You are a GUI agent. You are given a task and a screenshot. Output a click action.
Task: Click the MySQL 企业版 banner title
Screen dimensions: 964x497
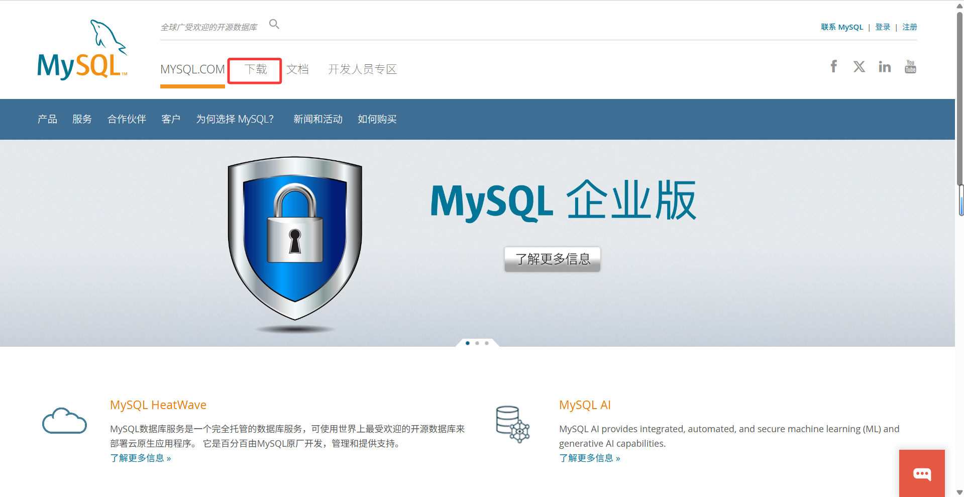click(x=563, y=201)
